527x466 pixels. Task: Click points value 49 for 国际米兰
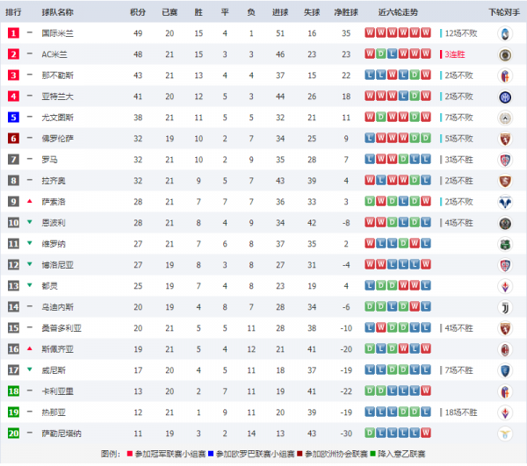tap(138, 33)
